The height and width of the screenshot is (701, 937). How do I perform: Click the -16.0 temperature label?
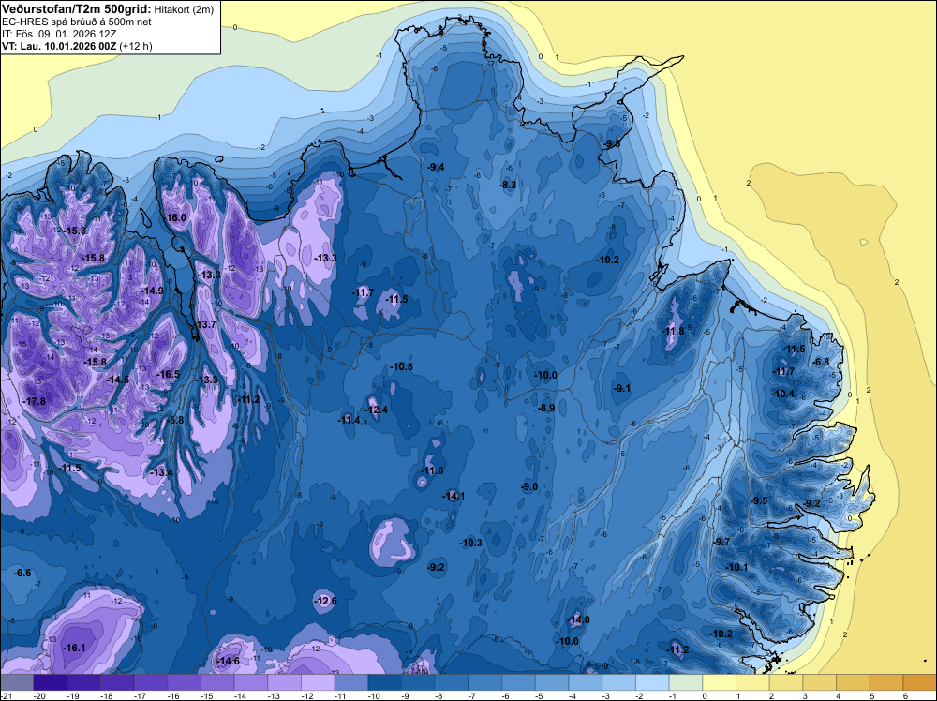point(176,217)
